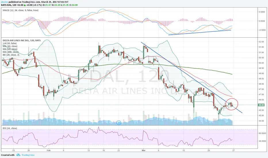Click the 0.0000 MACD axis label
268x158 pixels.
point(262,21)
